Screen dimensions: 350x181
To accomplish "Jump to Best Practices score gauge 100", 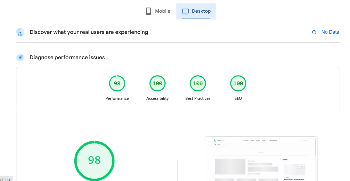I will pos(198,83).
